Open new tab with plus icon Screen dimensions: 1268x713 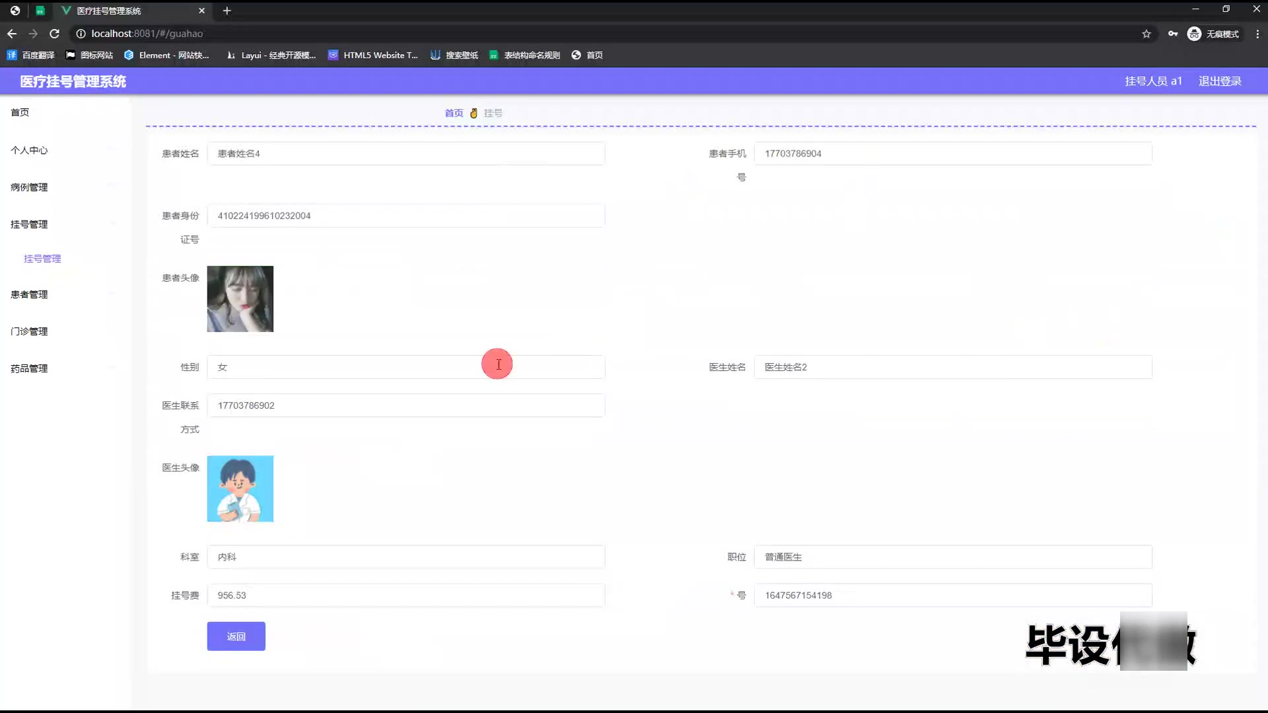coord(227,11)
